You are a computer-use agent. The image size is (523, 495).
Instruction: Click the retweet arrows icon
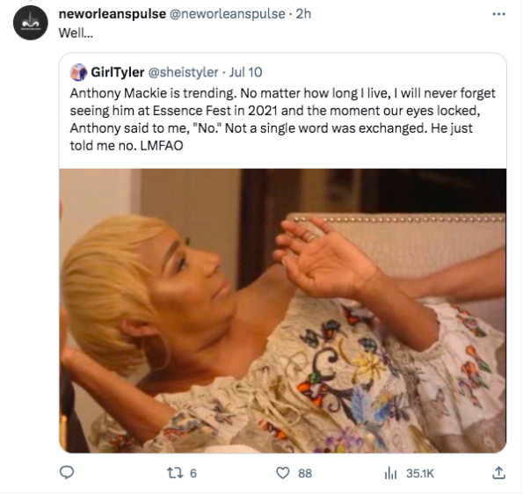[x=175, y=473]
